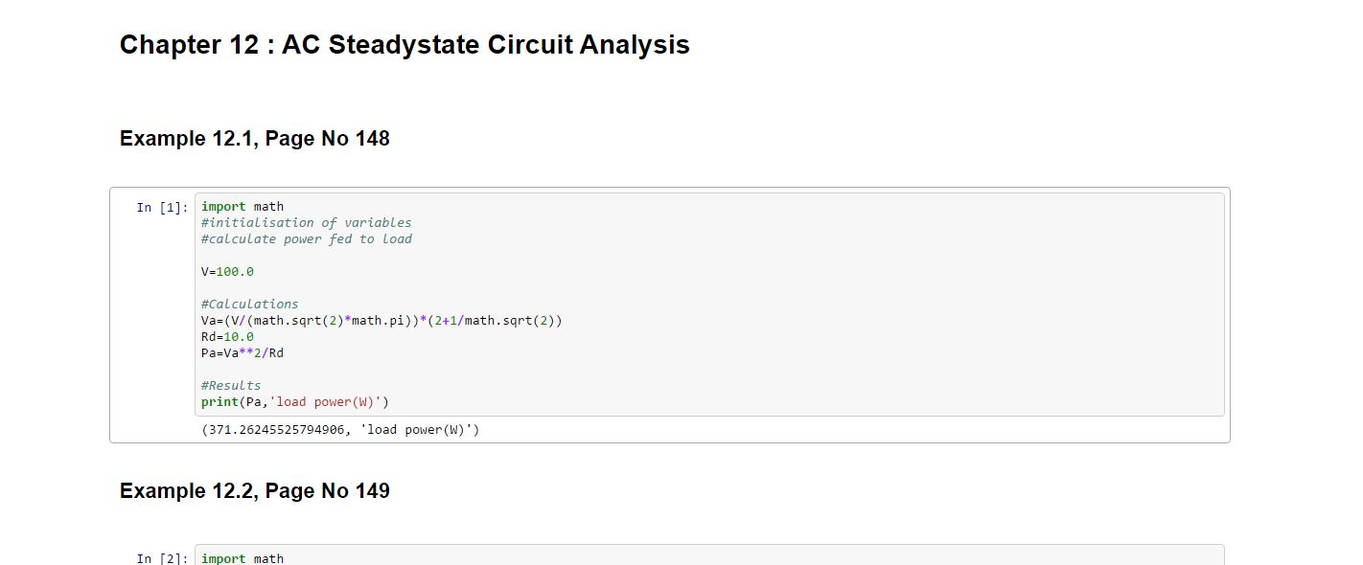The image size is (1363, 565).
Task: Click the #initialisation of variables comment
Action: 307,222
